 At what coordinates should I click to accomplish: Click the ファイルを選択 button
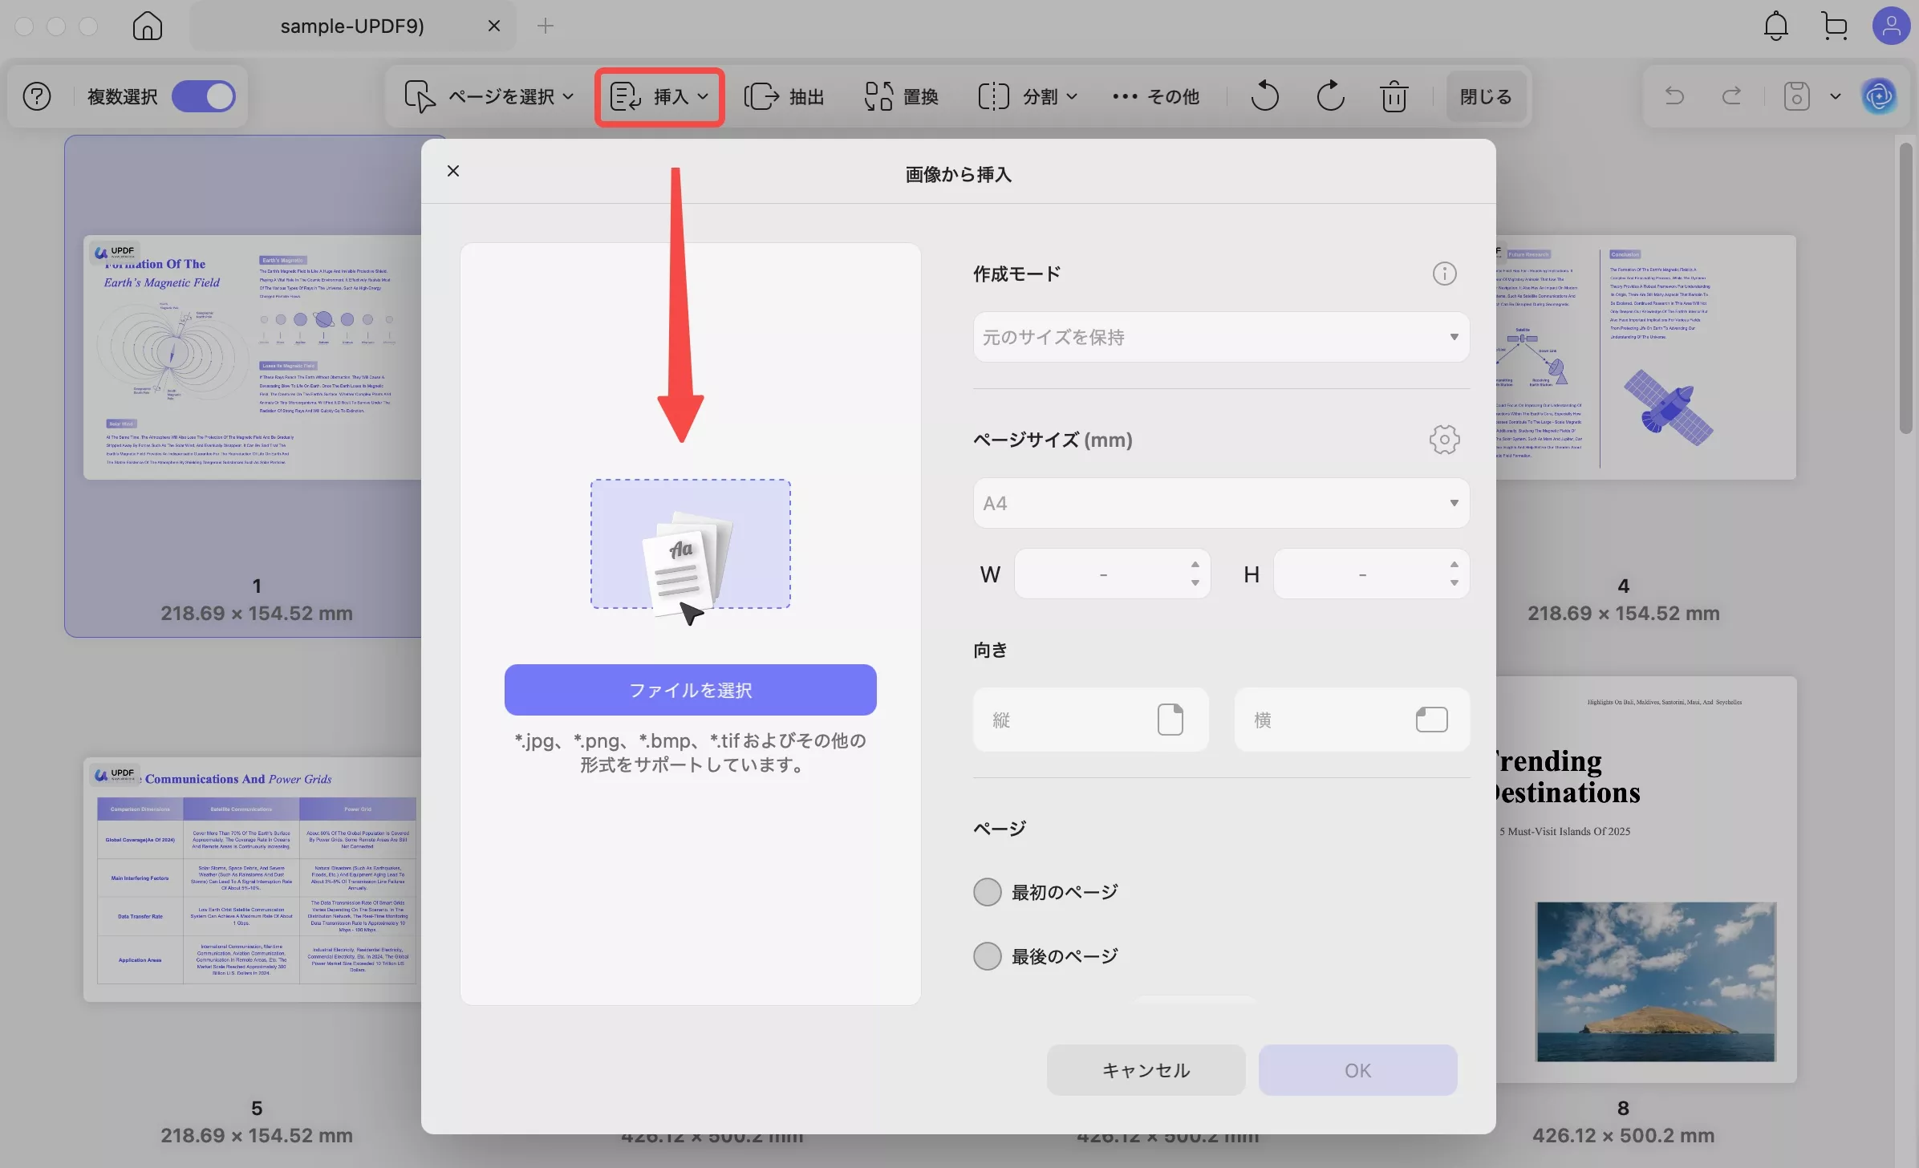690,689
